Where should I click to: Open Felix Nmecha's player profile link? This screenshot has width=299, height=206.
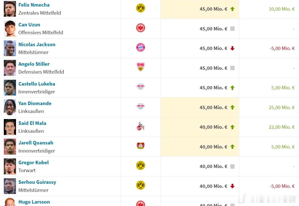tap(34, 5)
